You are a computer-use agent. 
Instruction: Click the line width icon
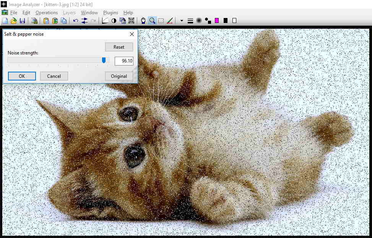click(x=190, y=21)
